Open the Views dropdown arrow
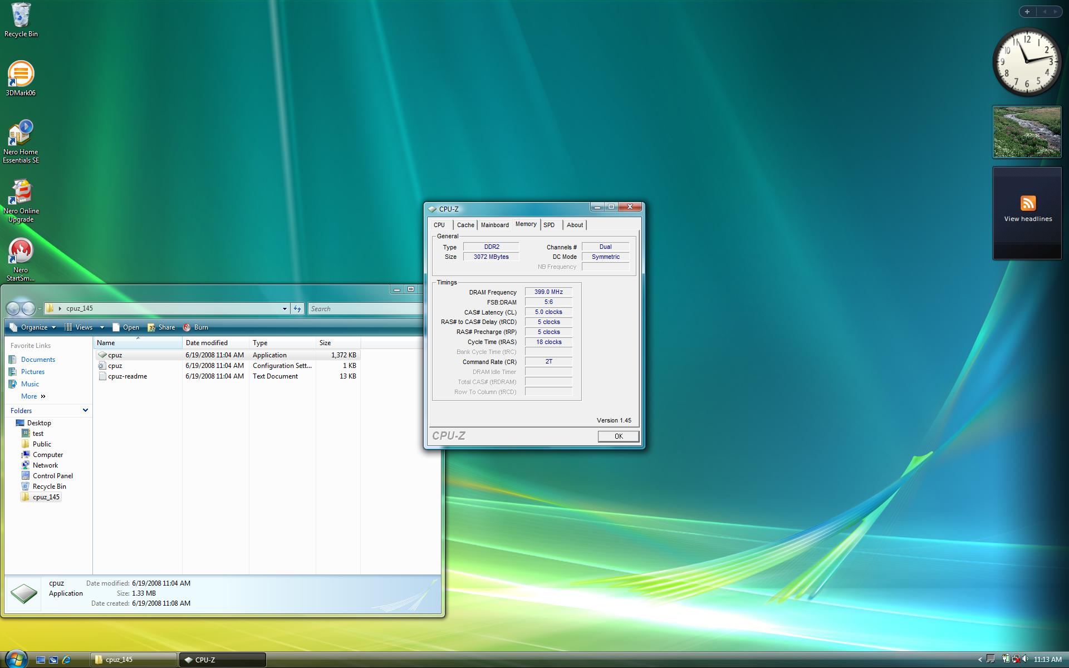This screenshot has height=668, width=1069. [x=102, y=327]
